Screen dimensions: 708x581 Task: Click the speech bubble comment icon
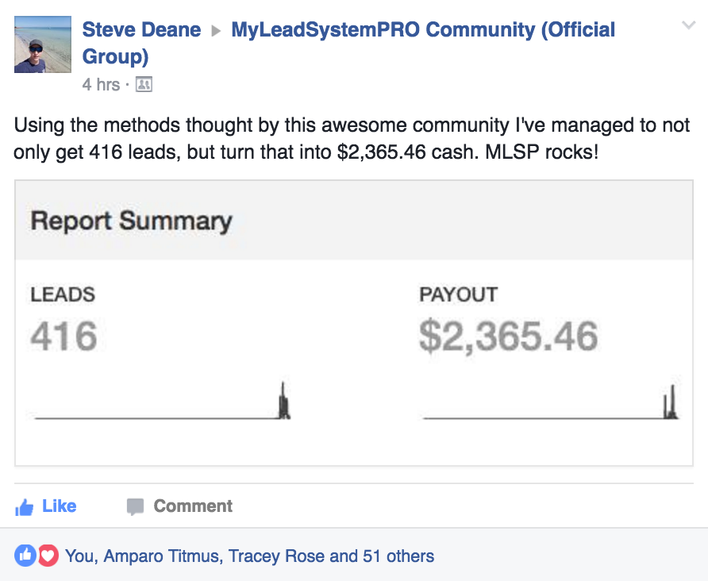click(135, 507)
